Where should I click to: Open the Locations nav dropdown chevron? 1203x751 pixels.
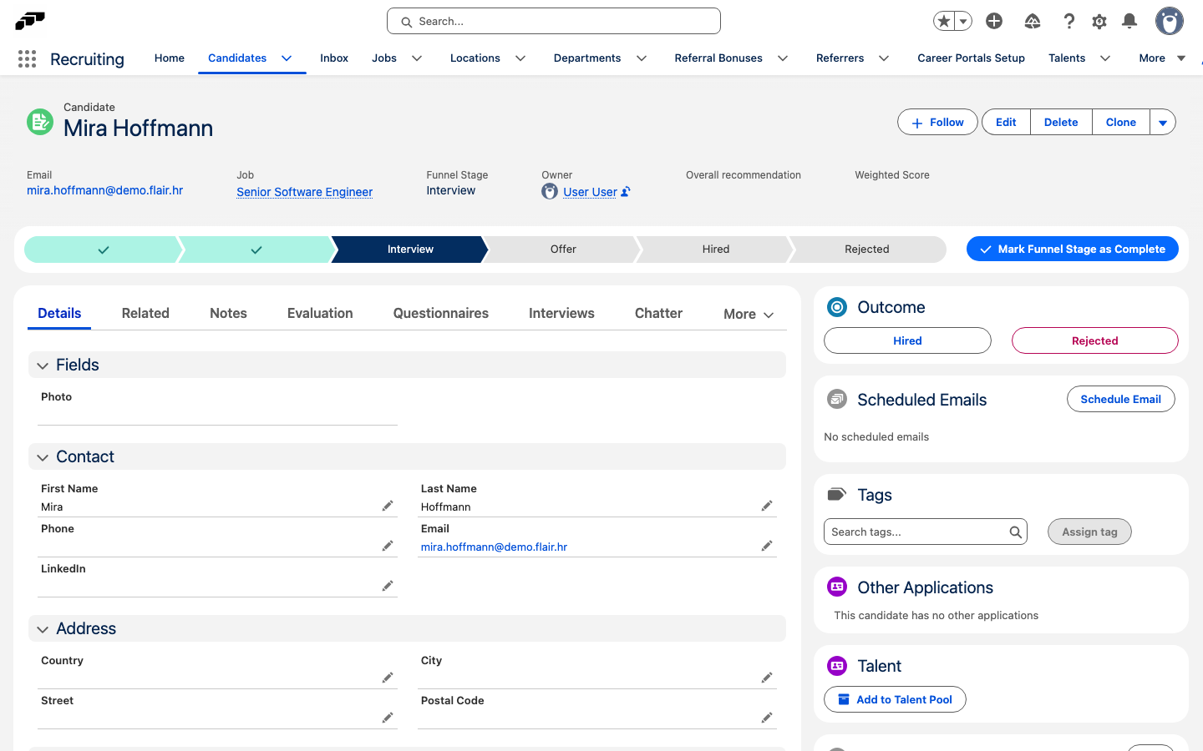tap(520, 58)
